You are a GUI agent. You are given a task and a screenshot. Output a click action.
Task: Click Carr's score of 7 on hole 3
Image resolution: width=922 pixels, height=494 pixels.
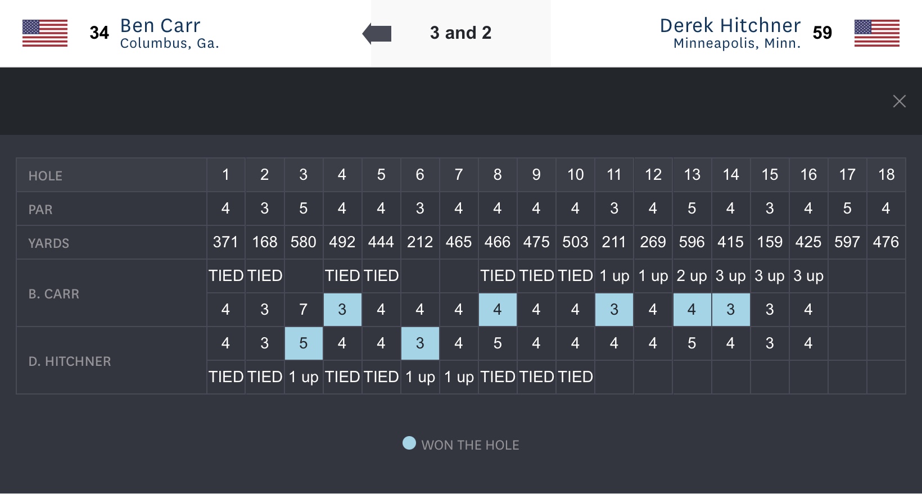304,310
